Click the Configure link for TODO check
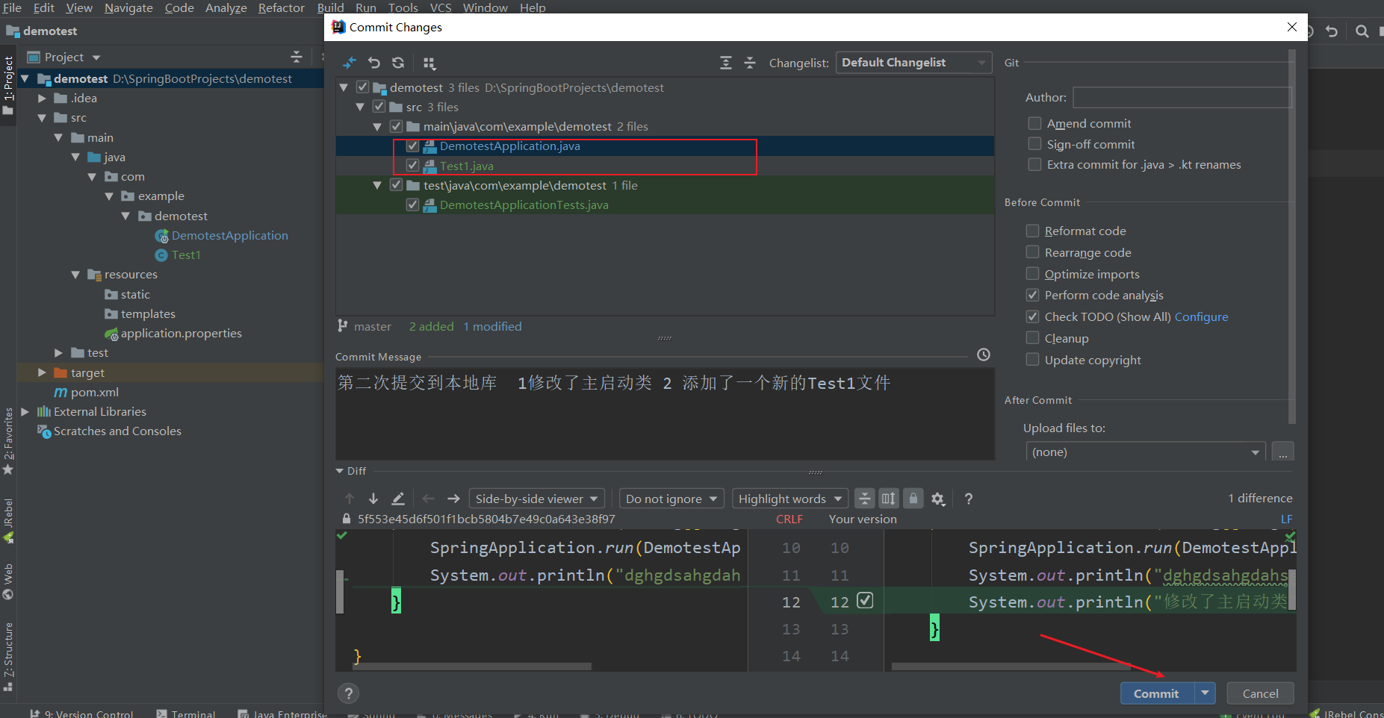The image size is (1384, 718). [x=1201, y=316]
